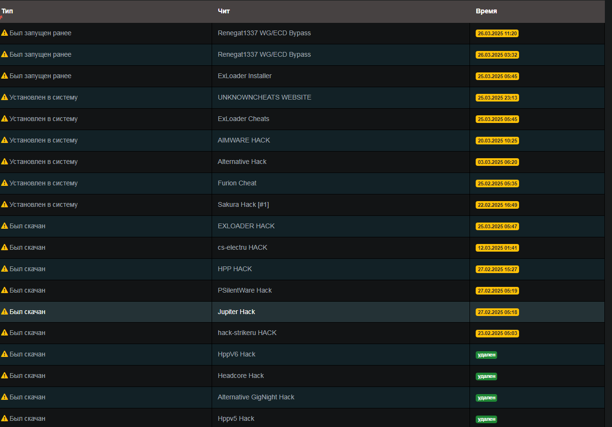The image size is (612, 427).
Task: Click Был скачан text in Jupiter Hack row
Action: point(27,312)
